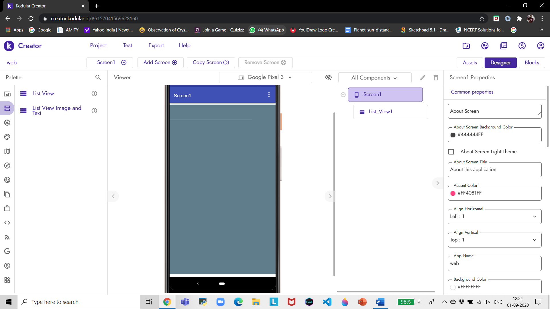Switch to the Blocks tab

pyautogui.click(x=532, y=62)
